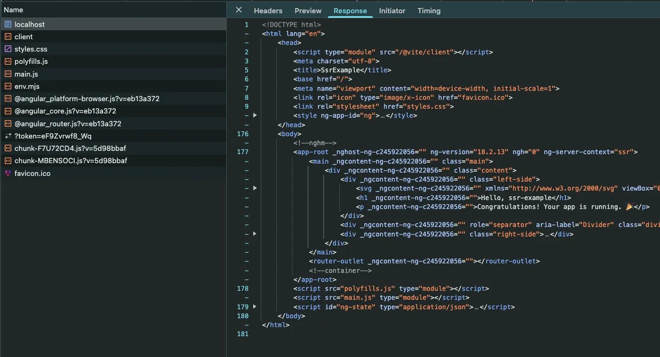Image resolution: width=660 pixels, height=357 pixels.
Task: Click the meta charset utf-8 line
Action: click(x=336, y=61)
